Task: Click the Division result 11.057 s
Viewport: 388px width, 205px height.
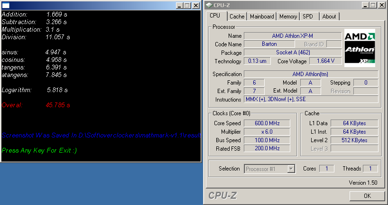Action: [x=58, y=37]
